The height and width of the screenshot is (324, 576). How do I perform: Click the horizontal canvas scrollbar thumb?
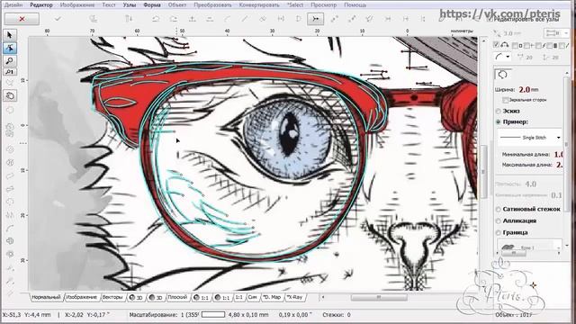pos(379,297)
